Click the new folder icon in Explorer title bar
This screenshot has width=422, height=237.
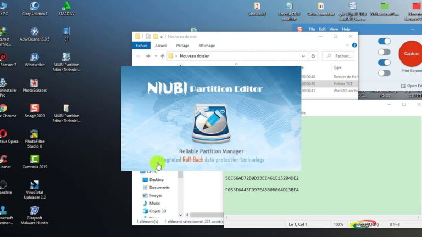156,37
